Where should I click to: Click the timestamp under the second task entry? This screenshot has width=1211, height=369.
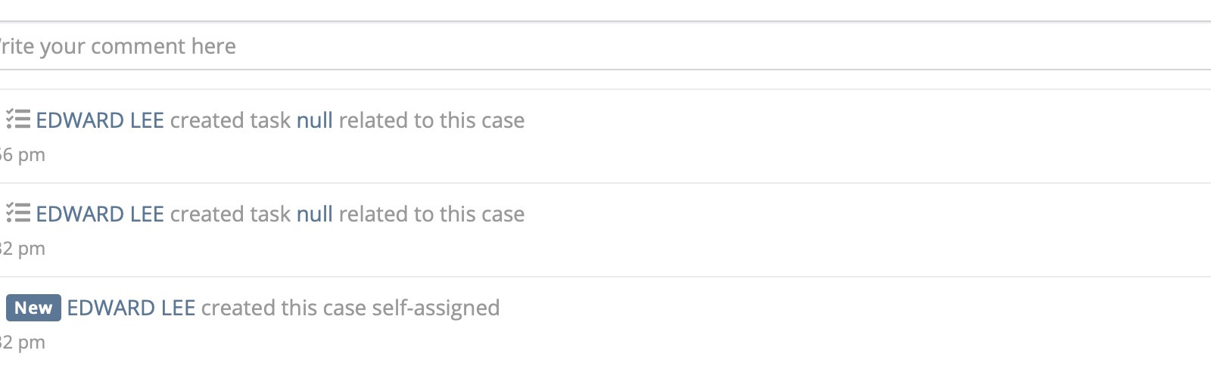[x=23, y=249]
